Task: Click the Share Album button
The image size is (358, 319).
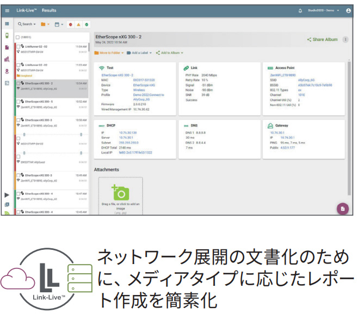Action: pos(323,40)
